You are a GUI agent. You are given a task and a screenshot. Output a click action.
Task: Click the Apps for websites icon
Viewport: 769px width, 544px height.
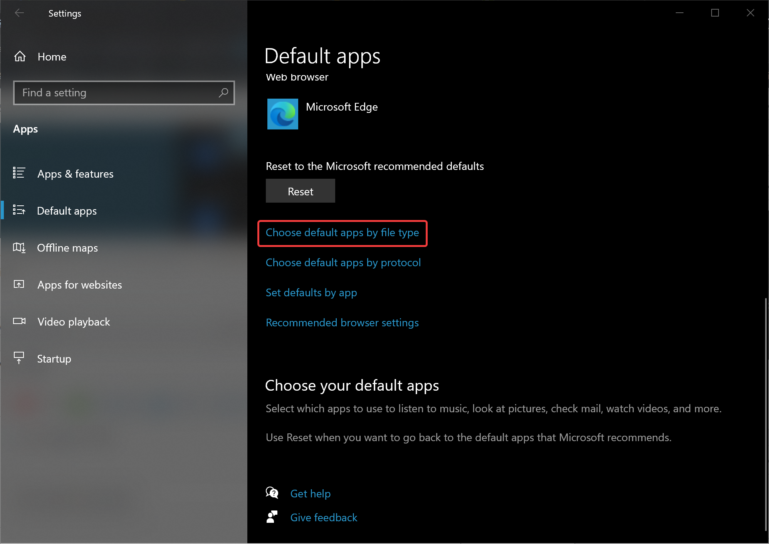19,284
